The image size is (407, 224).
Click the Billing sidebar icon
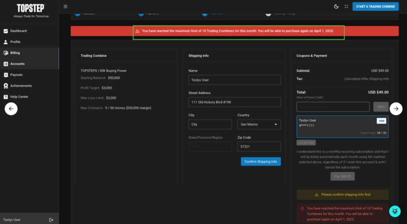[6, 53]
